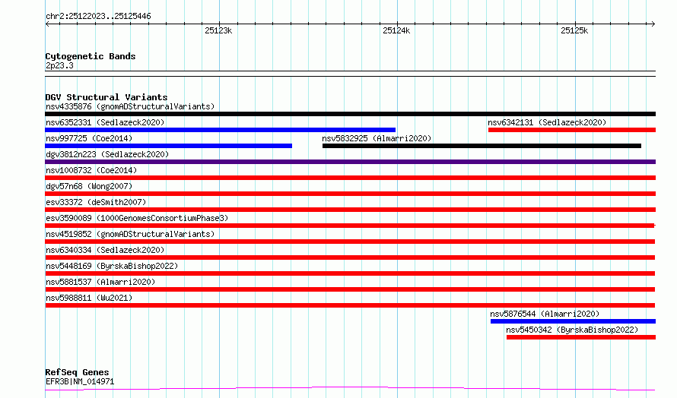Select the nsv997725 (Coe2014) label
This screenshot has width=677, height=398.
coord(89,138)
